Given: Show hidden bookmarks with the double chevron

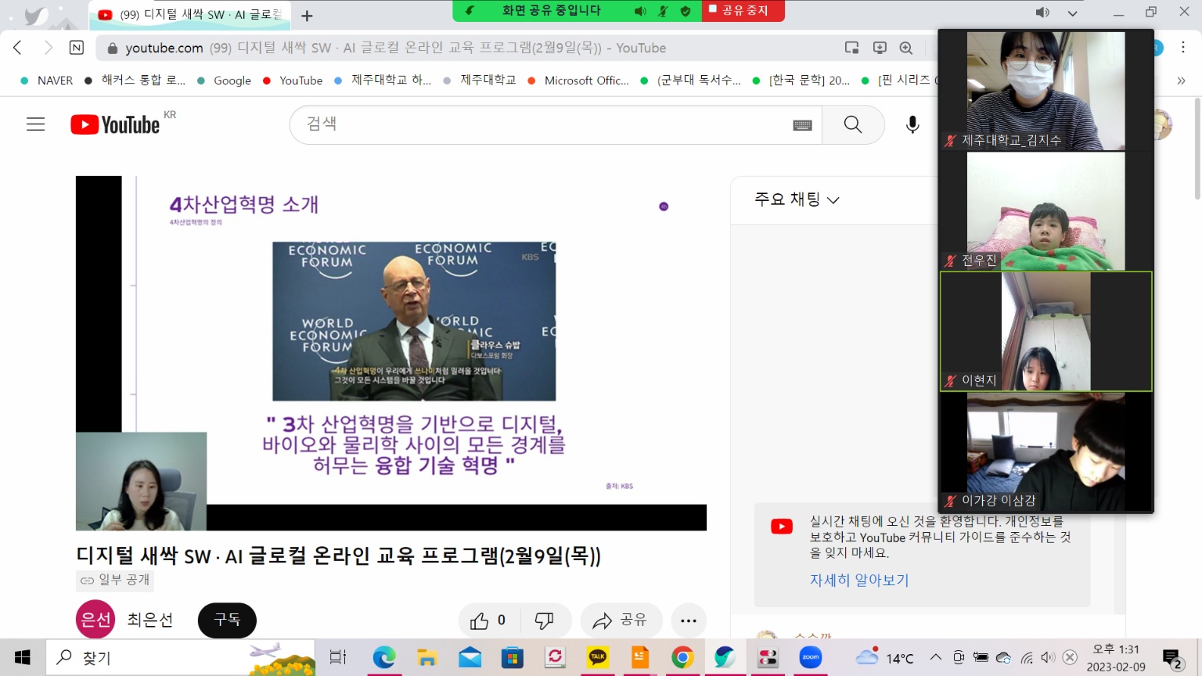Looking at the screenshot, I should (x=1181, y=81).
